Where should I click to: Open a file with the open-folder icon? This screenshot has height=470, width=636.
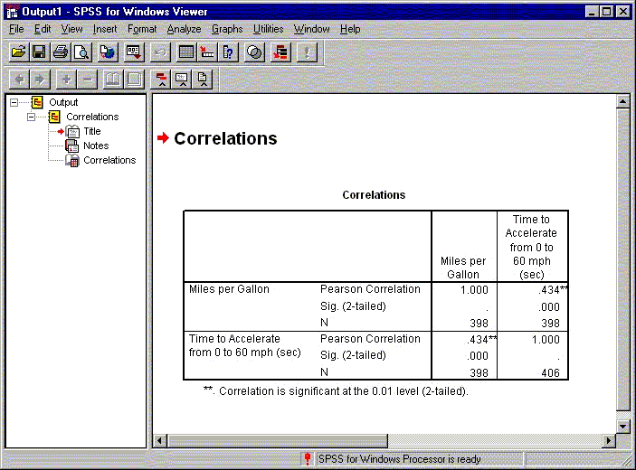click(x=19, y=52)
